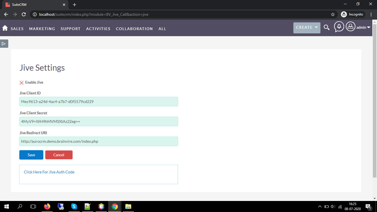
Task: Open the ACTIVITIES menu
Action: click(x=98, y=29)
